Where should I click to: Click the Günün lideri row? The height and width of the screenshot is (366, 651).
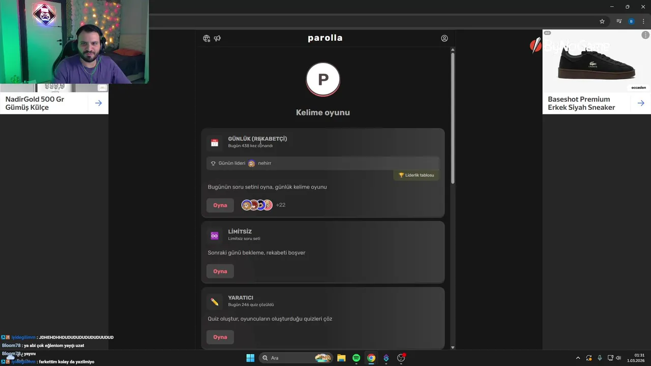(x=323, y=163)
